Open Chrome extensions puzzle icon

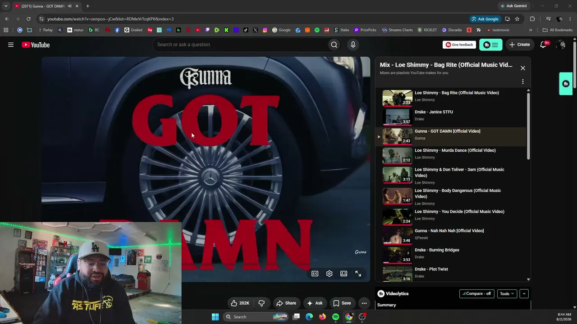click(532, 19)
